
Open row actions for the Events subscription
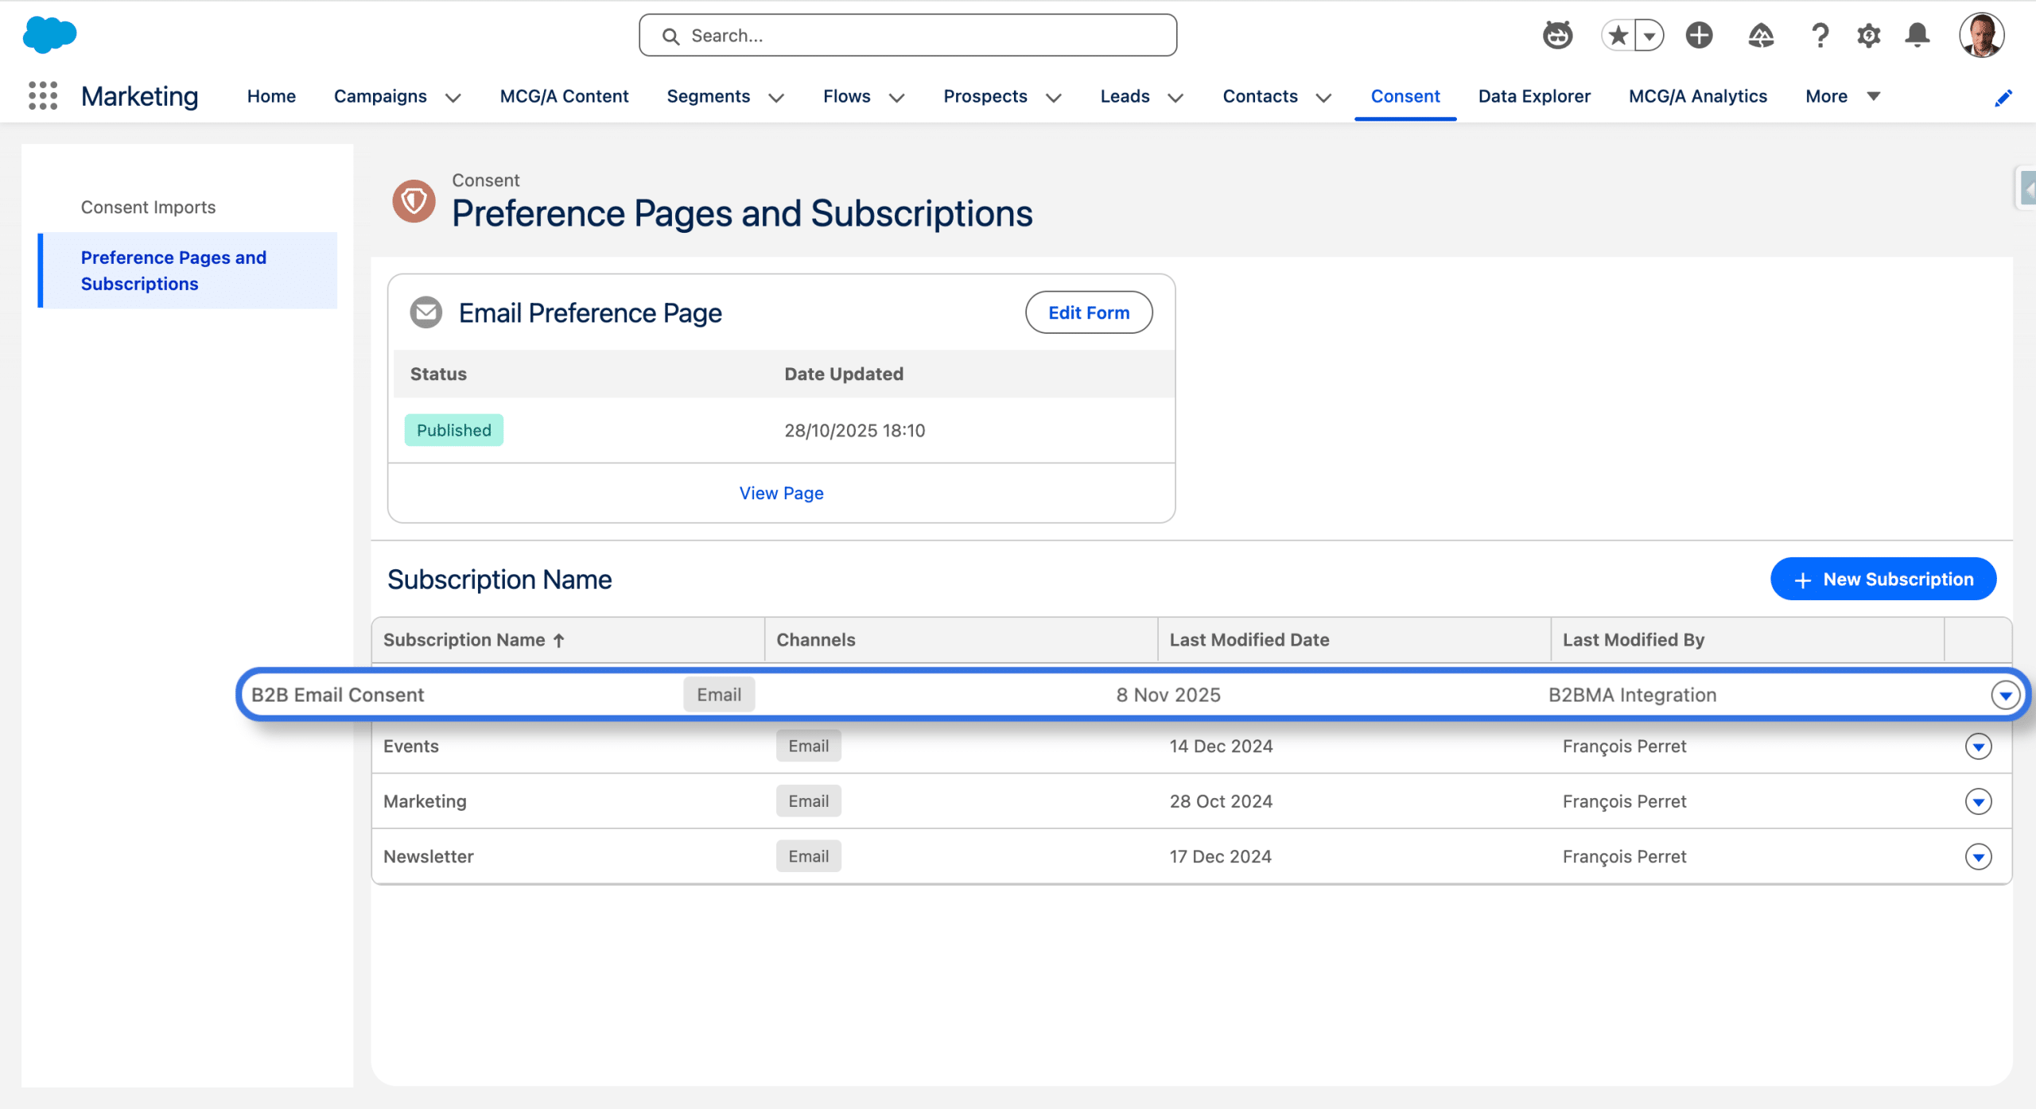click(1978, 746)
